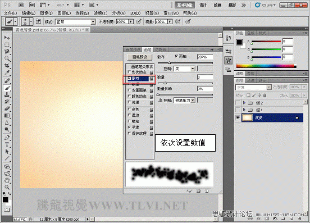Open the 滤镜(T) menu
The image size is (310, 223).
point(101,13)
